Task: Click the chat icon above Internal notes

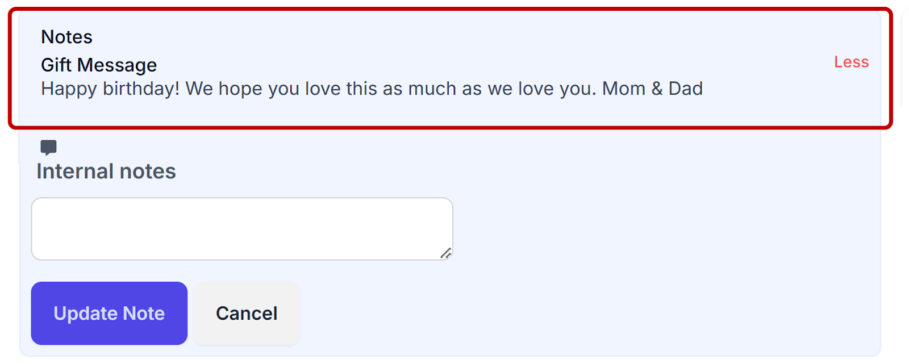Action: (x=49, y=148)
